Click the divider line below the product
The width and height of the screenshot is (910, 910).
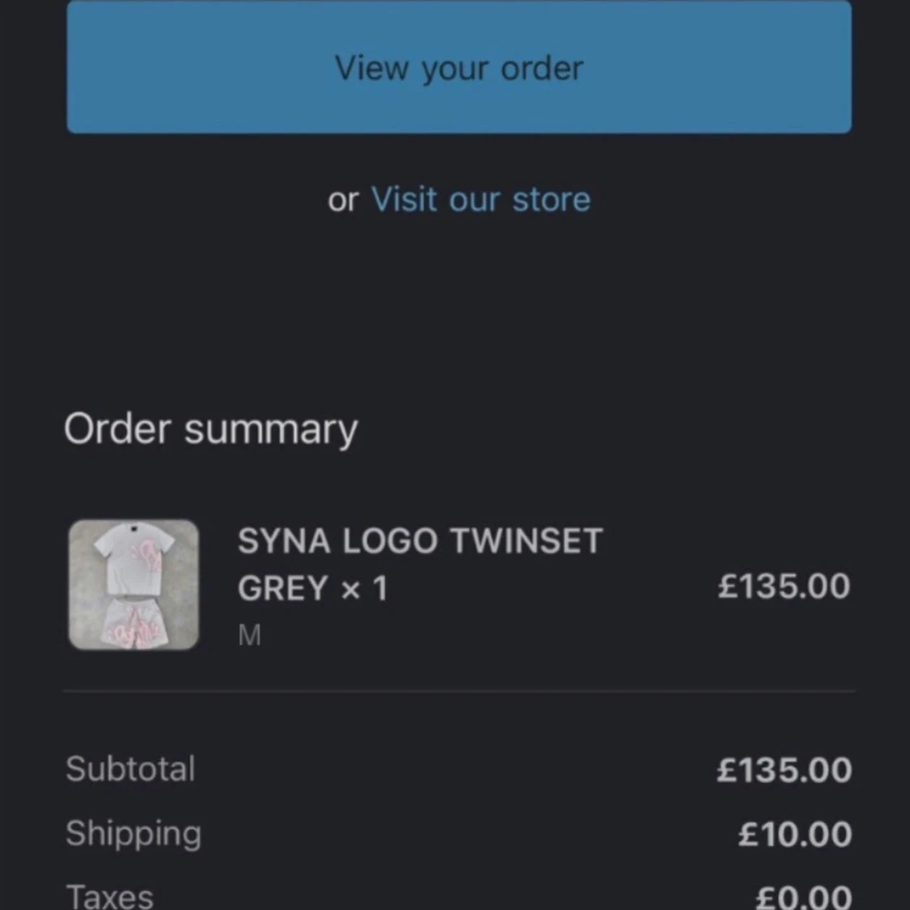[459, 692]
